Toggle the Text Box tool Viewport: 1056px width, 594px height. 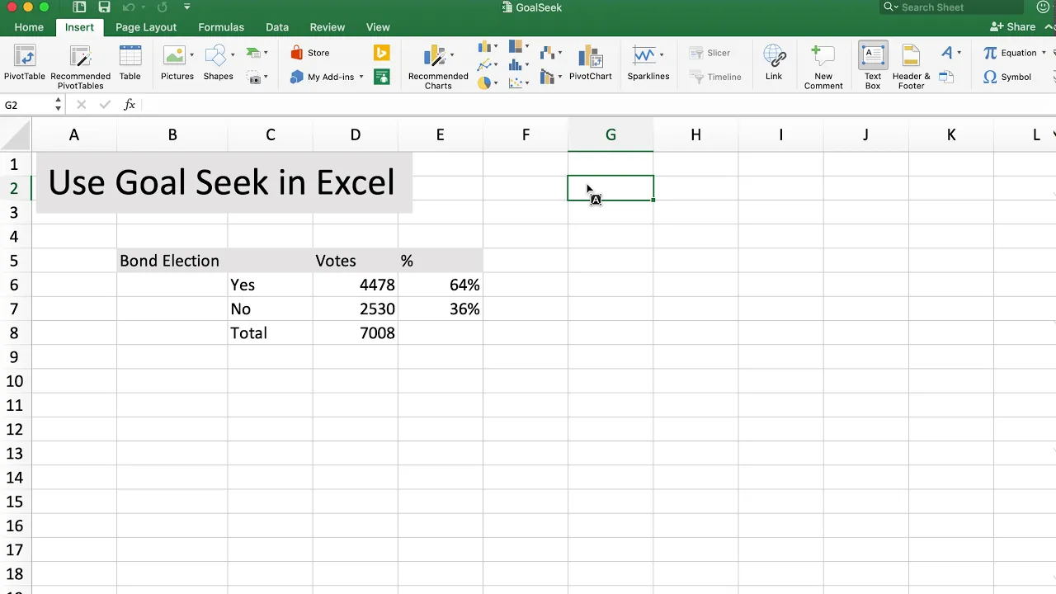(x=873, y=66)
